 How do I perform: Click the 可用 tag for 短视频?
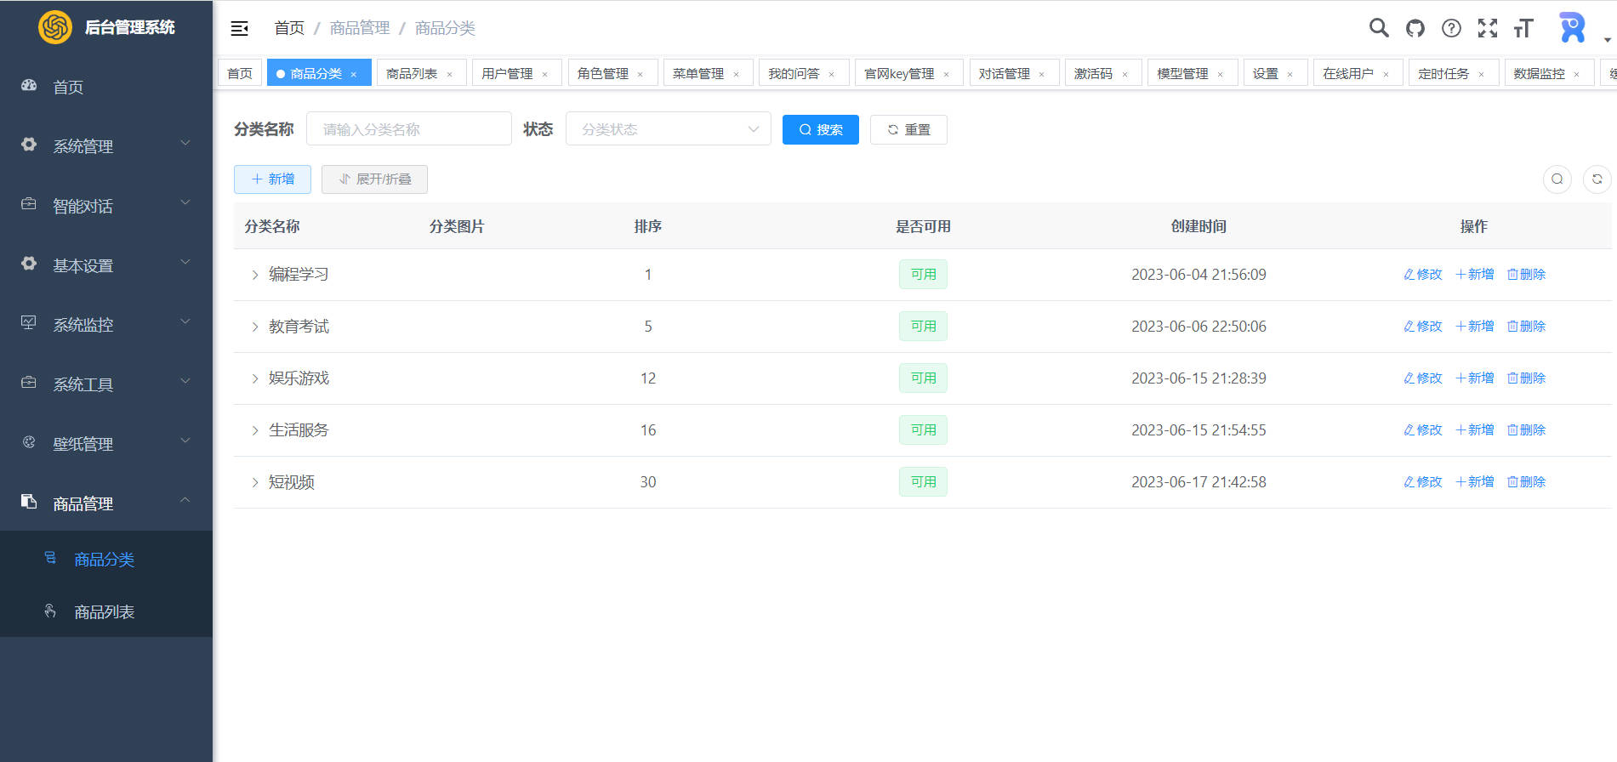pyautogui.click(x=923, y=482)
